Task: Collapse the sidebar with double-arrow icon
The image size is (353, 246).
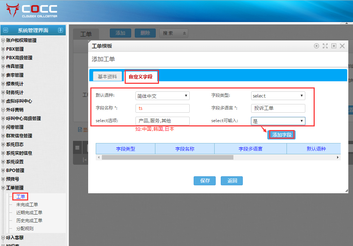Action: point(5,30)
